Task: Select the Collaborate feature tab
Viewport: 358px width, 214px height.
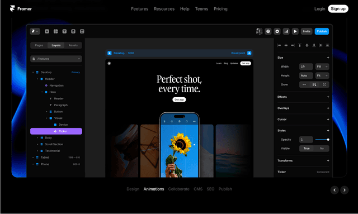Action: coord(179,189)
